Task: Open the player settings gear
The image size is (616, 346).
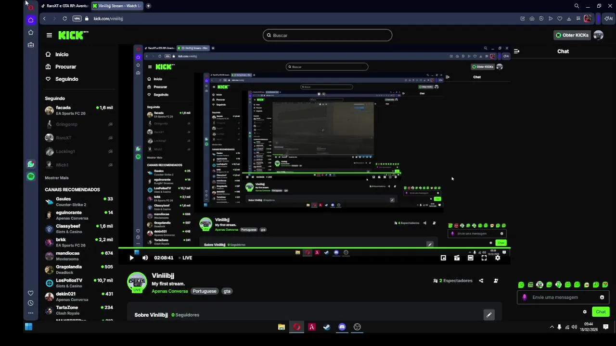Action: click(498, 258)
